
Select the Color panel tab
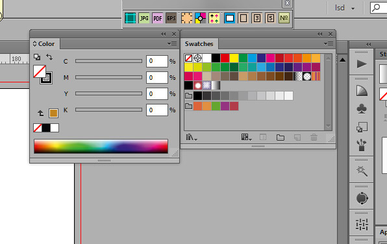click(x=44, y=44)
